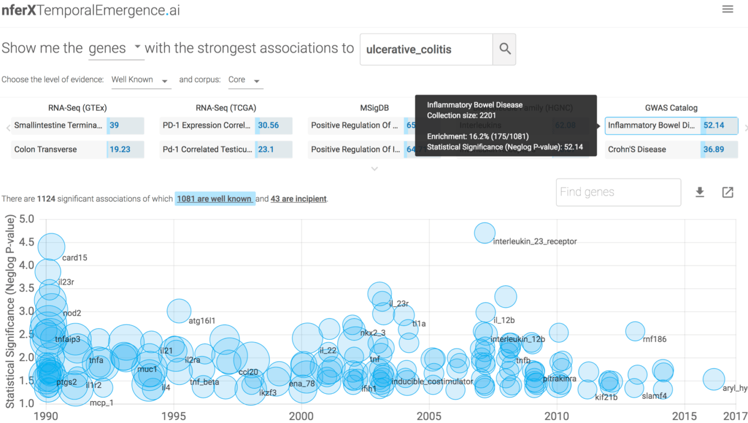
Task: Open the hamburger menu
Action: (x=728, y=9)
